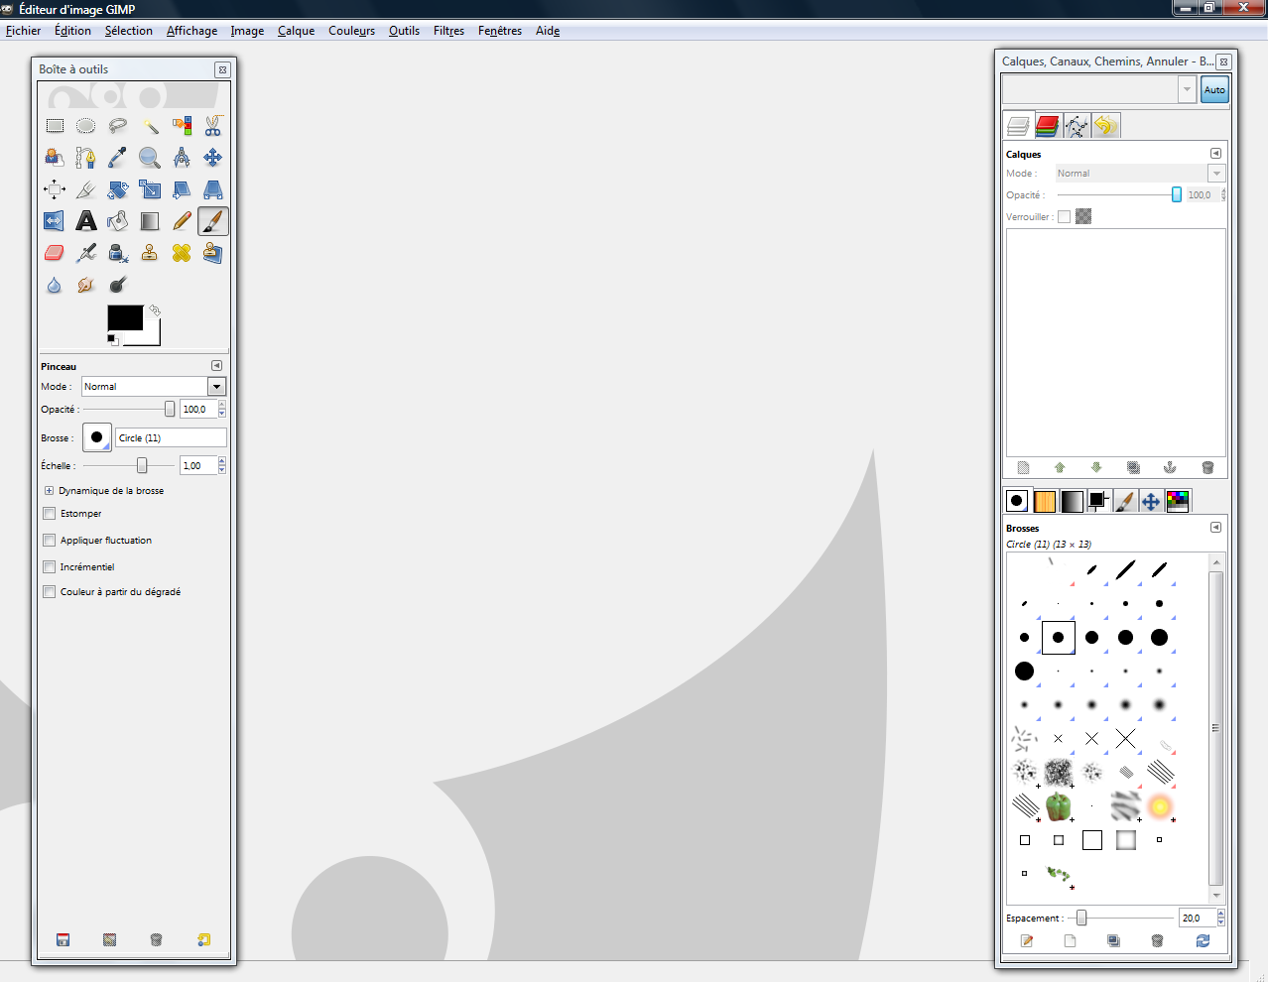Select the Text tool
1268x982 pixels.
point(86,221)
